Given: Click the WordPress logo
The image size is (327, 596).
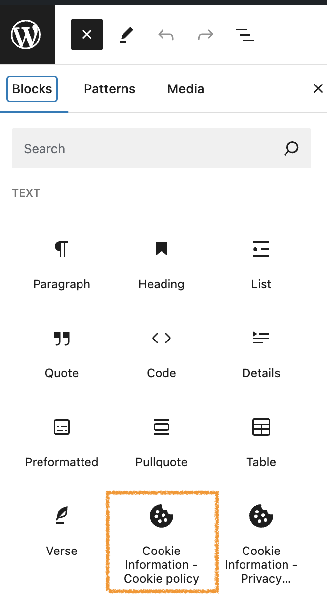Looking at the screenshot, I should pos(27,34).
